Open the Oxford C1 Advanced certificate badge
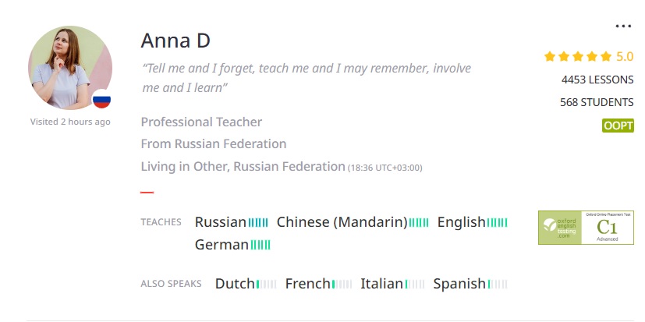 click(586, 227)
